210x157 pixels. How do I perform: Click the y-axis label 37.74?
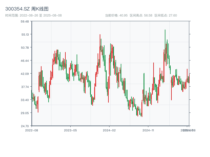pyautogui.click(x=25, y=87)
